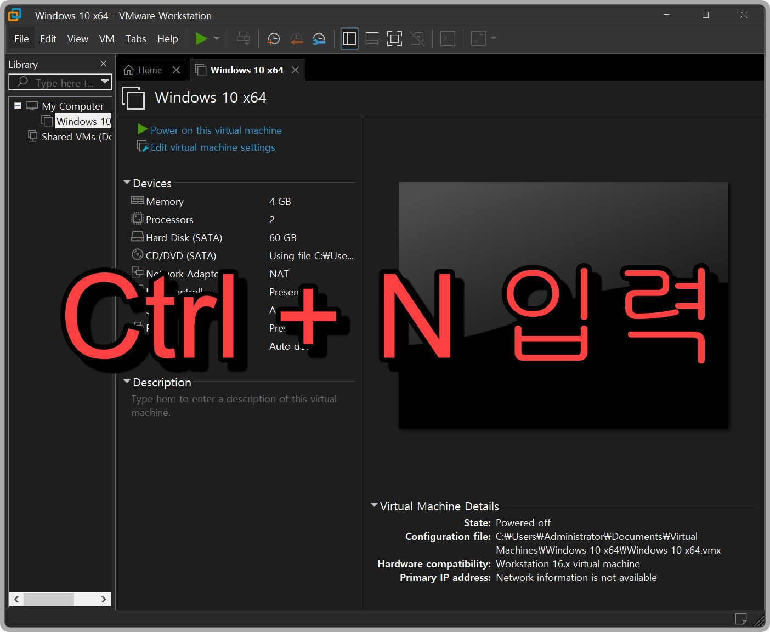Select Shared VMs in library tree
This screenshot has width=770, height=632.
pyautogui.click(x=76, y=136)
